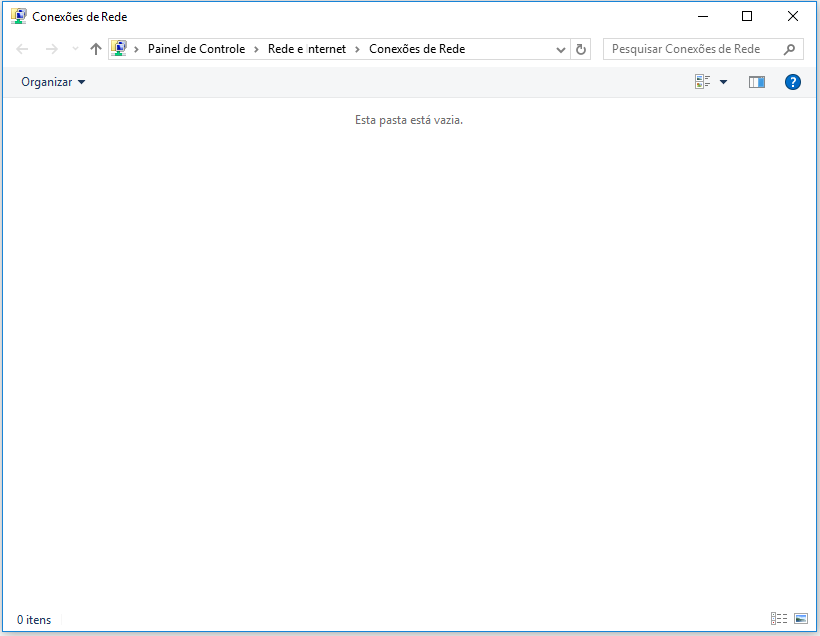
Task: Go forward using the forward arrow
Action: pyautogui.click(x=52, y=49)
